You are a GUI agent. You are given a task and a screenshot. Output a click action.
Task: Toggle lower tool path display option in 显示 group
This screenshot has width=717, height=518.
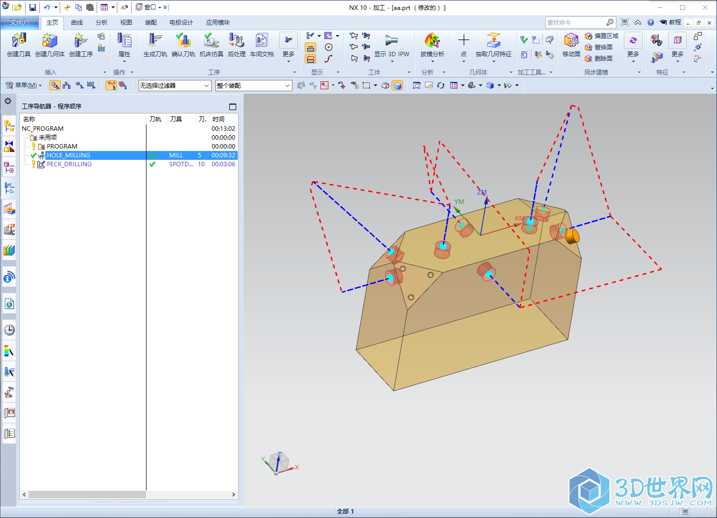[311, 59]
